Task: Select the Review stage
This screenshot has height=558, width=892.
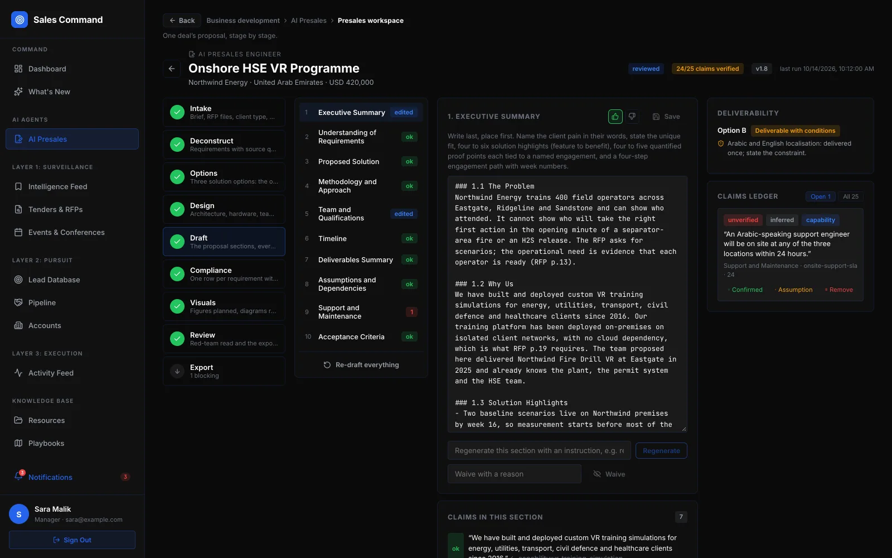Action: click(224, 339)
